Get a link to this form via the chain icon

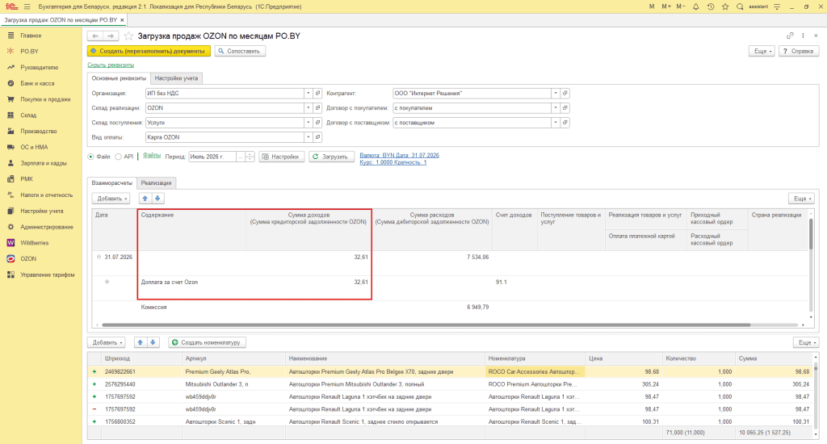[790, 36]
